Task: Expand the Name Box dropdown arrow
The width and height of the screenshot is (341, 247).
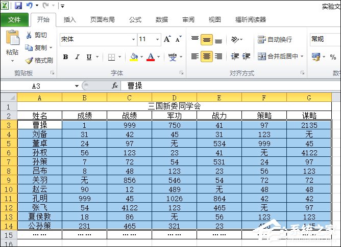Action: tap(77, 86)
